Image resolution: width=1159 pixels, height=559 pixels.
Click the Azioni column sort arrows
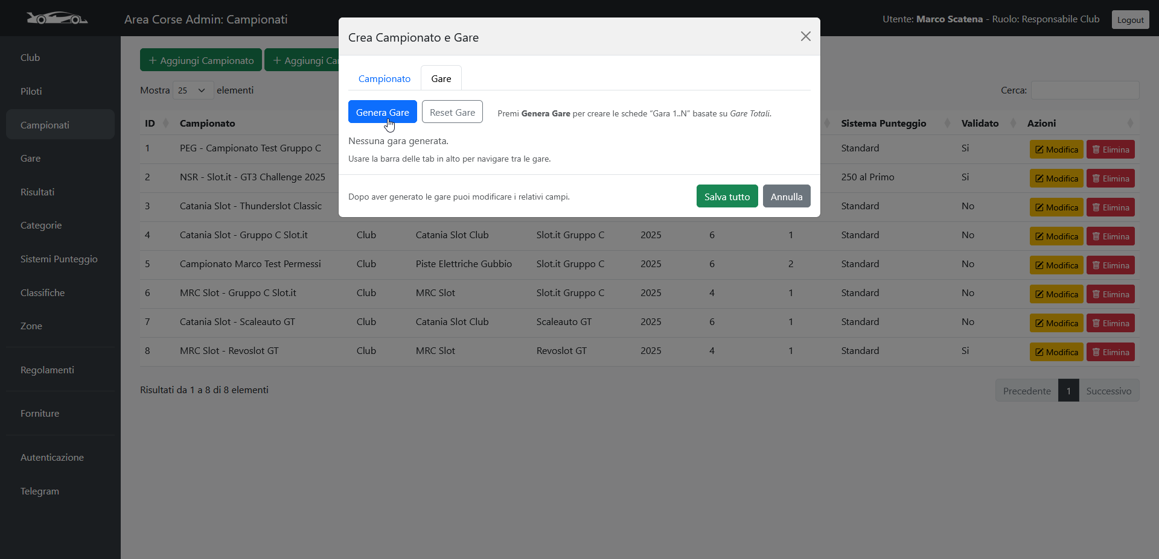tap(1129, 124)
